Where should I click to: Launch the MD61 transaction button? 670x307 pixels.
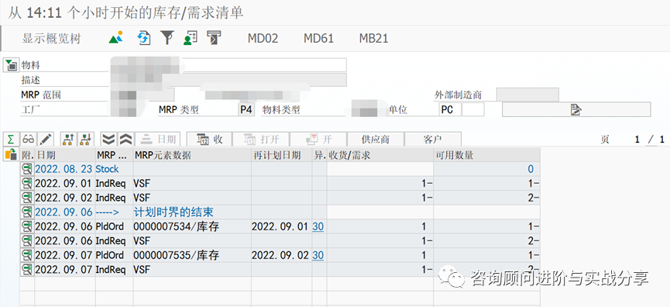318,39
